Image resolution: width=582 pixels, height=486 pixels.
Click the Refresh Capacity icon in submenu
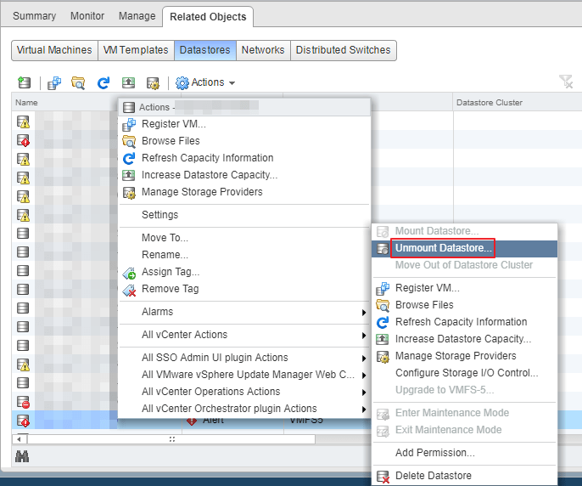click(383, 322)
